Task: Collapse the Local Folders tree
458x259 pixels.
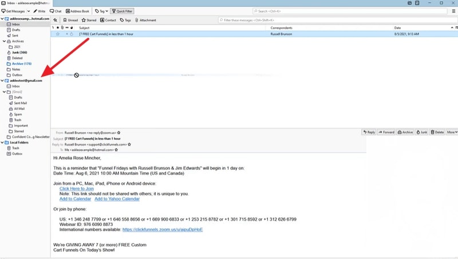Action: (2, 142)
